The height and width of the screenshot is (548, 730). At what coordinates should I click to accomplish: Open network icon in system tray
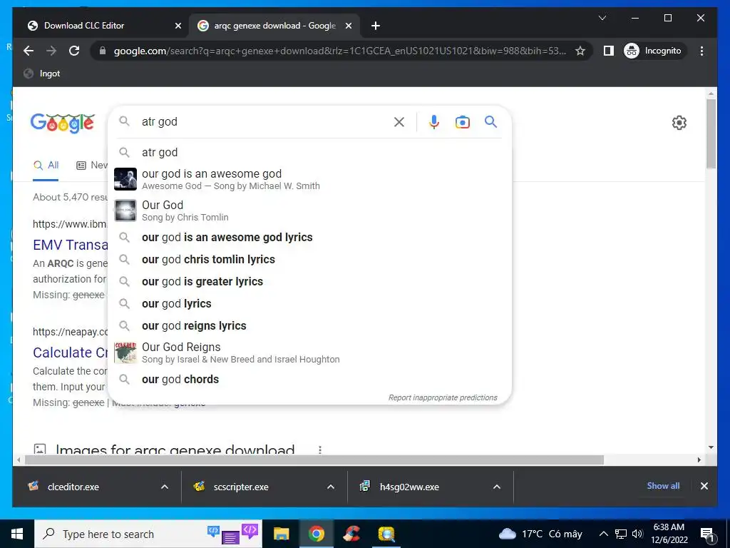(x=621, y=534)
